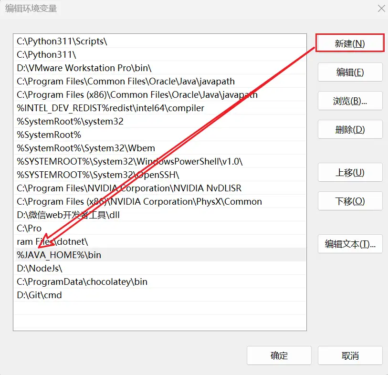388x375 pixels.
Task: Open the 浏览(B)... folder browser
Action: 350,101
